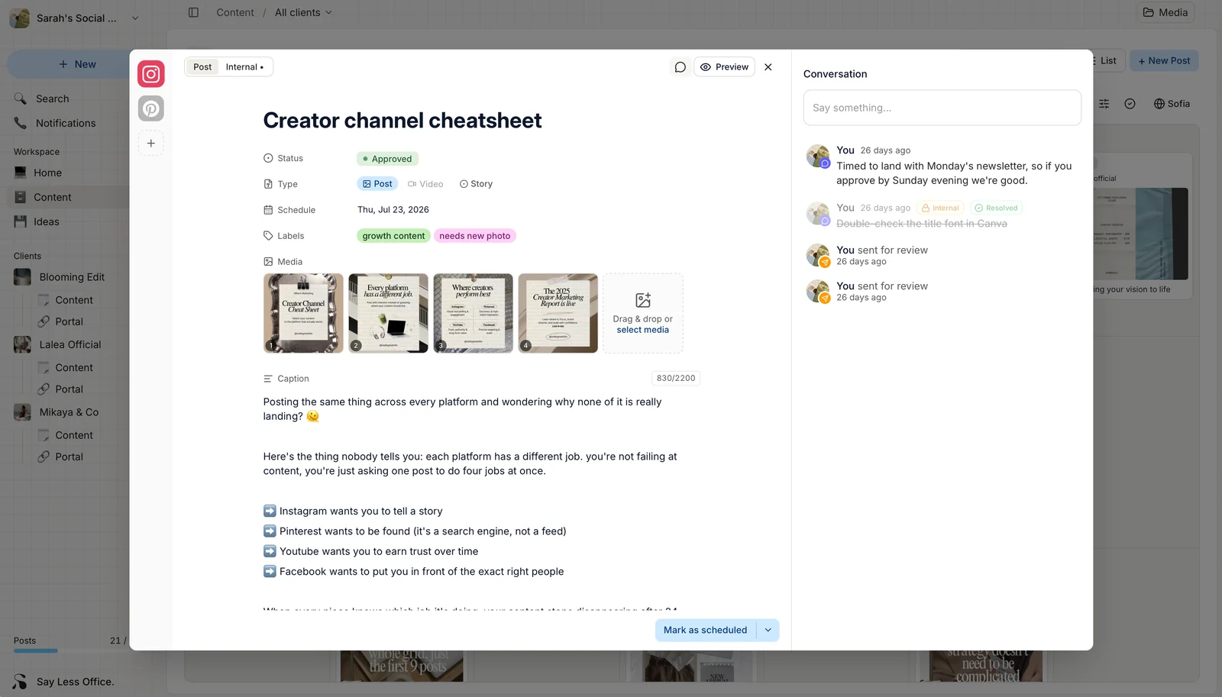This screenshot has height=697, width=1222.
Task: Go to Home in workspace
Action: point(47,173)
